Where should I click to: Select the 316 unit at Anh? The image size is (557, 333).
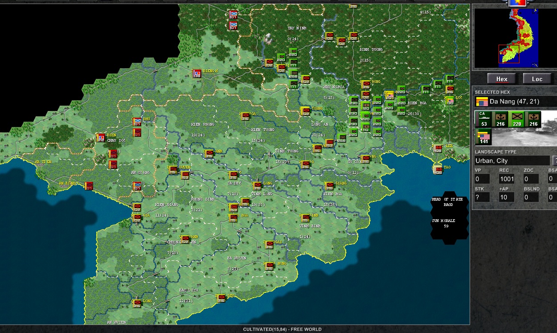(209, 154)
